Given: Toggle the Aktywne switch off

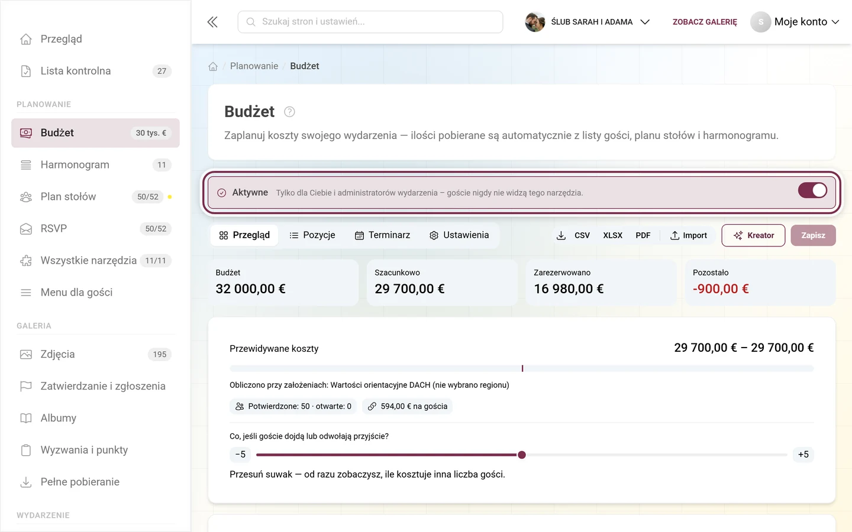Looking at the screenshot, I should (x=812, y=190).
